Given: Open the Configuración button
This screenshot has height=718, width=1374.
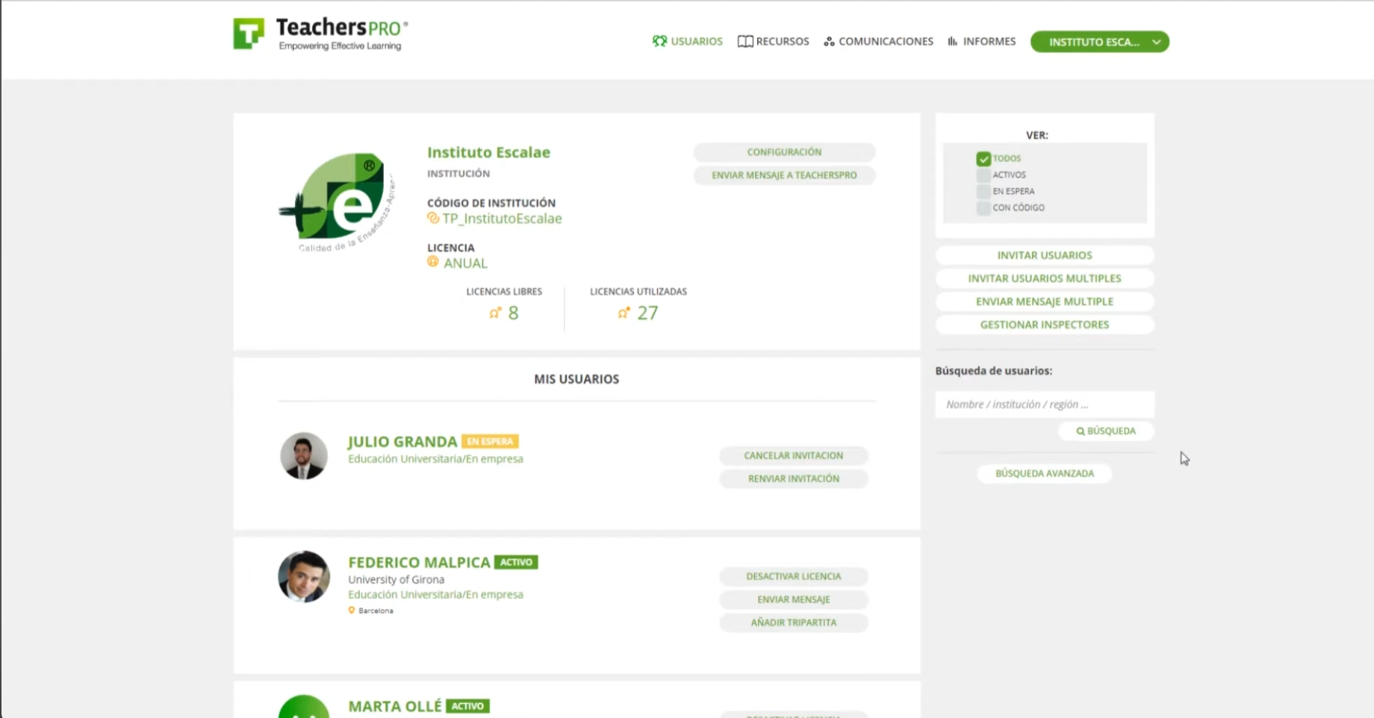Looking at the screenshot, I should tap(784, 152).
